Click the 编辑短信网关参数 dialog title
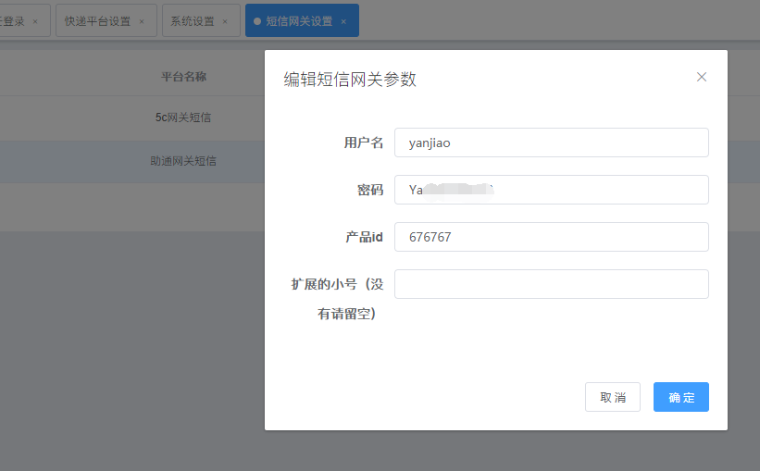The image size is (760, 471). click(x=350, y=79)
